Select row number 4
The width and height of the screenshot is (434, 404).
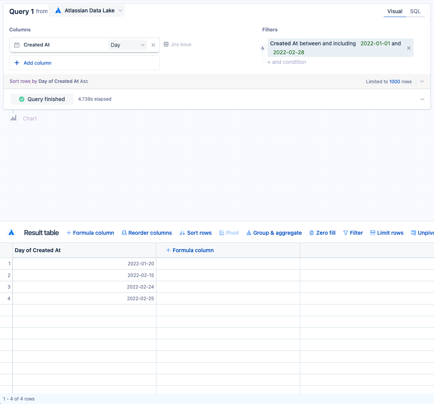6,299
